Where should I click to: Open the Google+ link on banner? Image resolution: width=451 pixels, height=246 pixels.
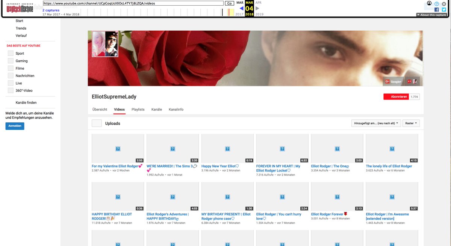393,81
